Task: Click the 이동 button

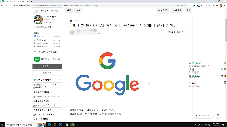Action: pos(69,10)
